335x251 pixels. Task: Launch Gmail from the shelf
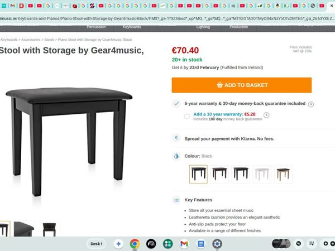click(184, 244)
